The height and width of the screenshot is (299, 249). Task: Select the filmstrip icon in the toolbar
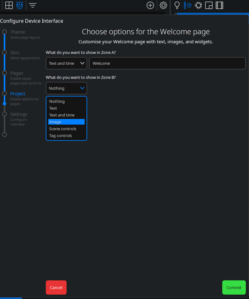click(219, 5)
